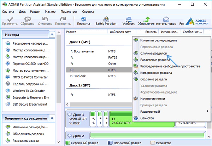Click partition list scroll-left arrow
Viewport: 212px width, 146px height.
(x=67, y=105)
